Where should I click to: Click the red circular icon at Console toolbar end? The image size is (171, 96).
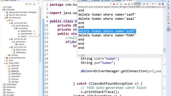[x=163, y=4]
